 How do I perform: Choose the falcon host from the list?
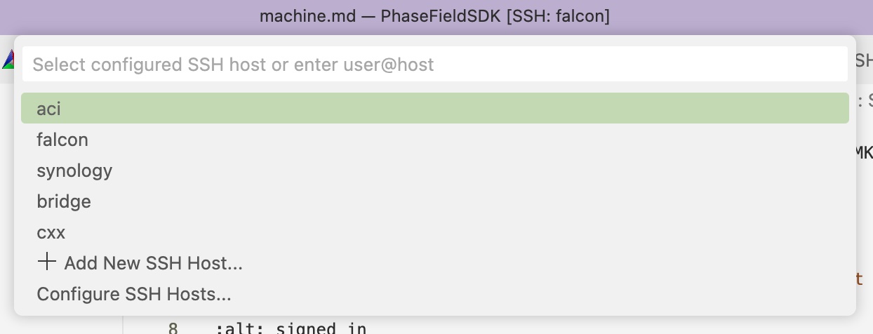point(62,140)
